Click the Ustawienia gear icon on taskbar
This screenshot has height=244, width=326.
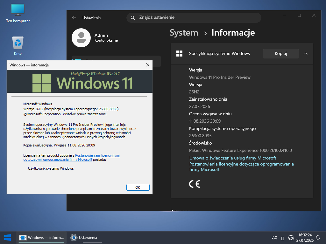(x=74, y=238)
